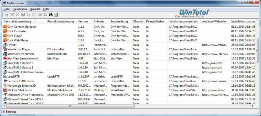Sort by the Installationsdatum column header
The image size is (261, 116).
pyautogui.click(x=243, y=22)
